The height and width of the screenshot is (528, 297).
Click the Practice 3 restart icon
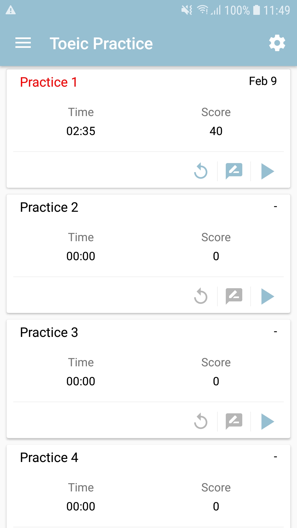coord(201,421)
